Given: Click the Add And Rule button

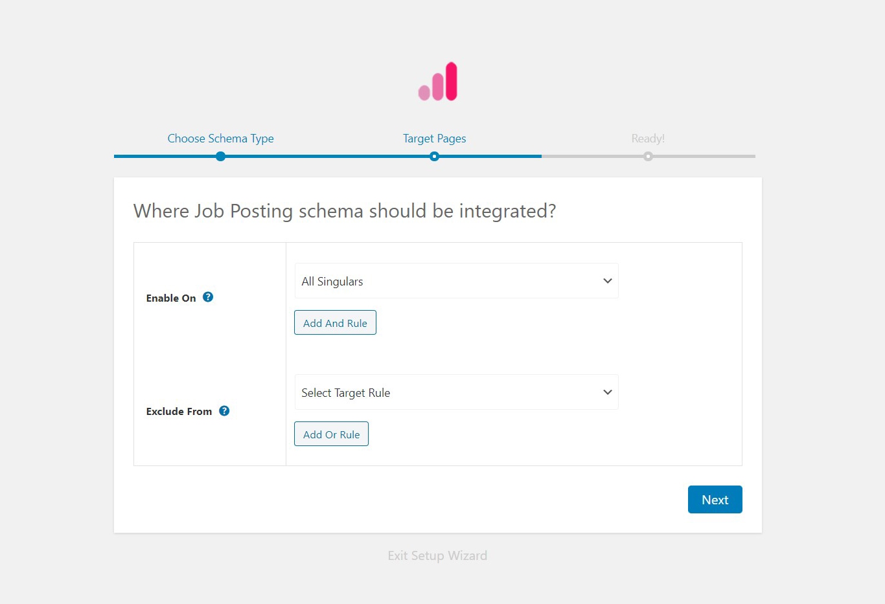Looking at the screenshot, I should tap(335, 322).
